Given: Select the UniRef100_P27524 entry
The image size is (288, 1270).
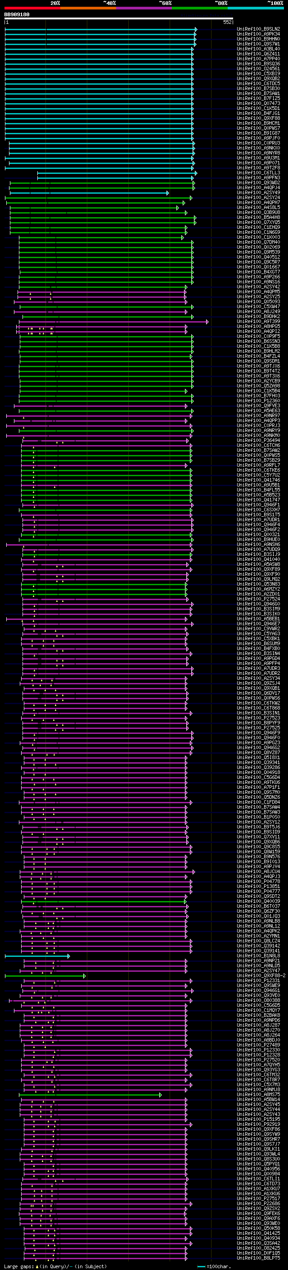Looking at the screenshot, I should coord(258,599).
